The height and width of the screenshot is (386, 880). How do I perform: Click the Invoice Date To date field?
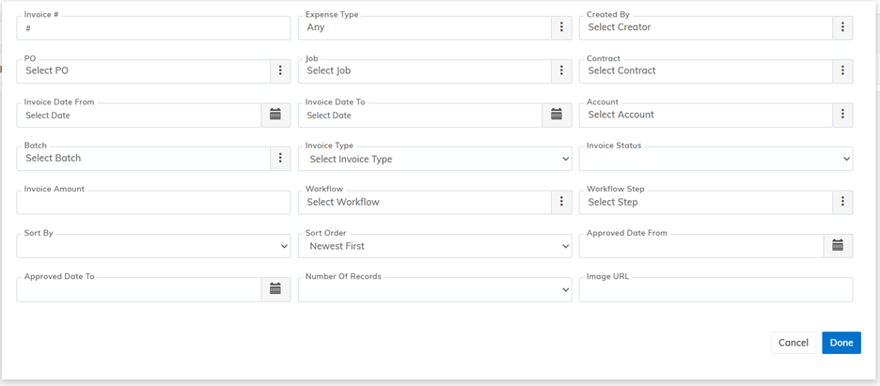420,115
